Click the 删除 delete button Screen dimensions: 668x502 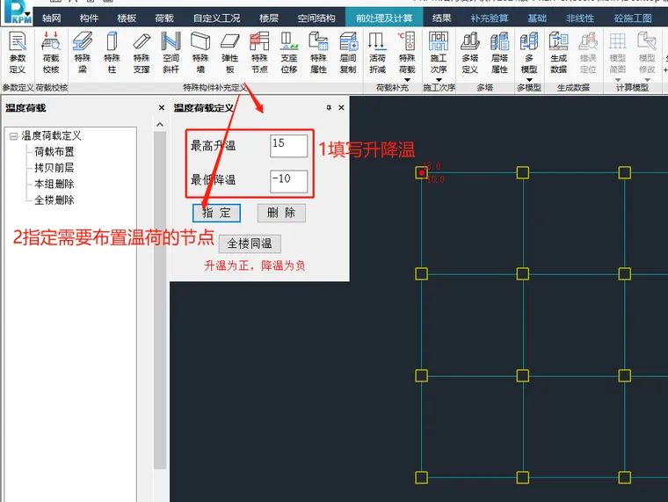coord(281,213)
